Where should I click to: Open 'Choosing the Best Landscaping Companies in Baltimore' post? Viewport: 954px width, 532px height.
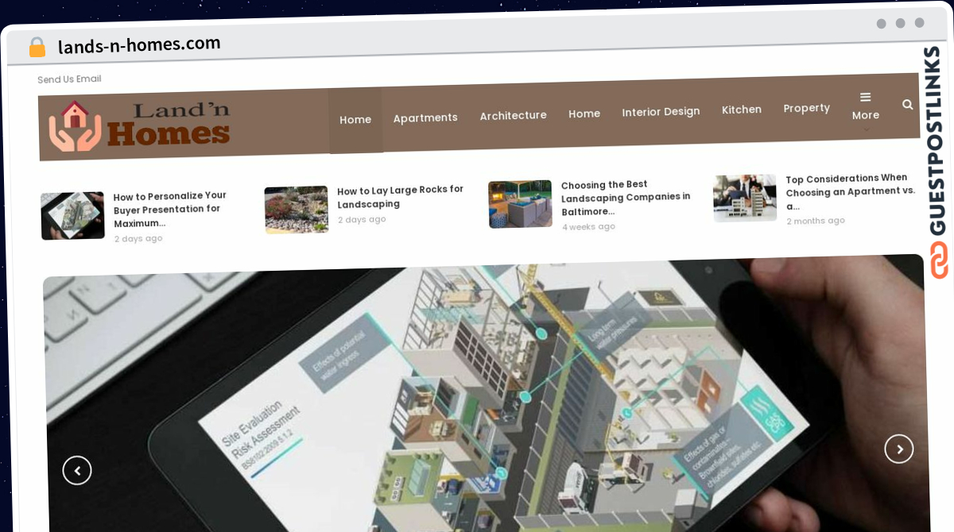click(626, 198)
